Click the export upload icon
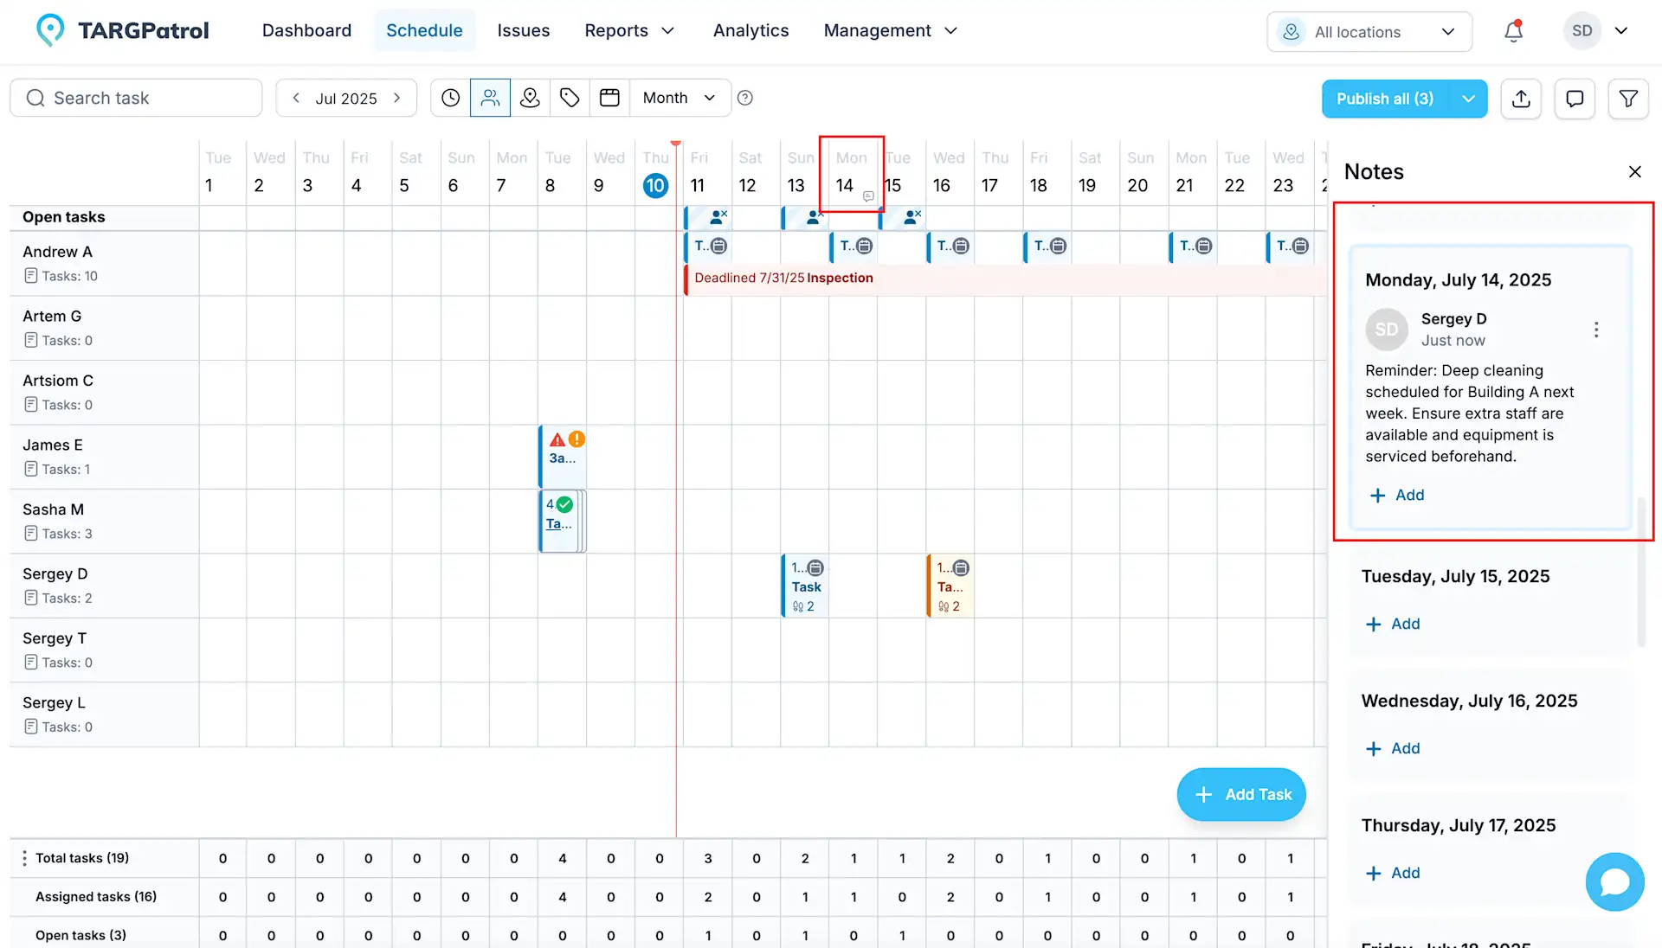Viewport: 1662px width, 948px height. click(x=1521, y=99)
